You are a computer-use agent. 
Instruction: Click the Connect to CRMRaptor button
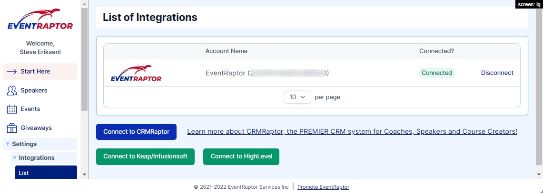[x=136, y=132]
